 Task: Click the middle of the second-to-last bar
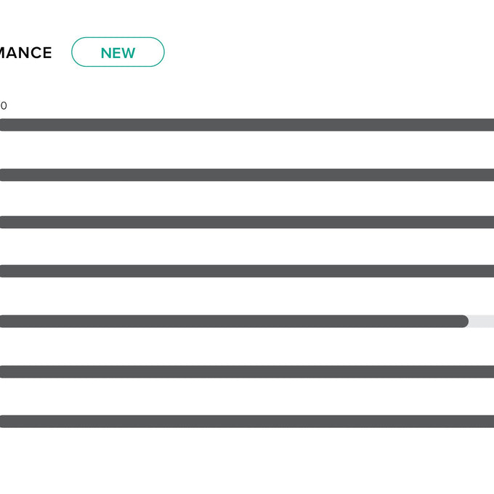tap(247, 372)
